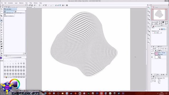Click the purple main color swatch
This screenshot has height=95, width=169.
(x=1, y=58)
